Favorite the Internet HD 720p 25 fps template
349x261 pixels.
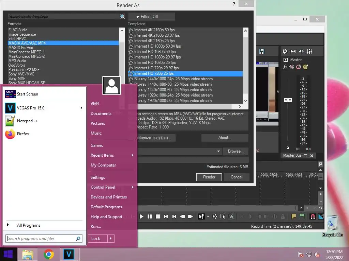point(131,73)
